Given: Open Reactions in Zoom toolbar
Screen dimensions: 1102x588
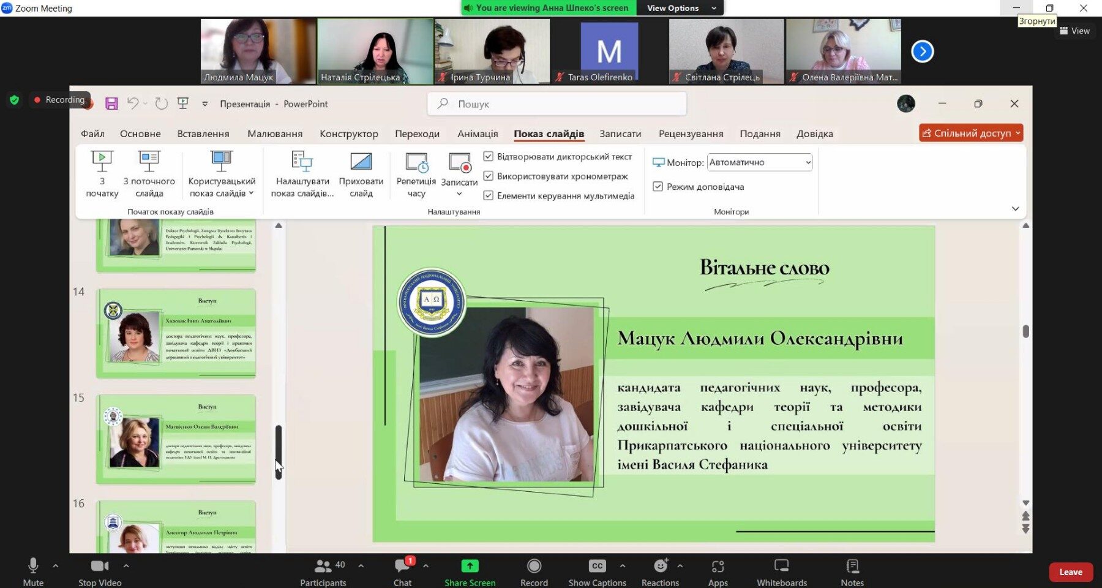Looking at the screenshot, I should (x=660, y=571).
